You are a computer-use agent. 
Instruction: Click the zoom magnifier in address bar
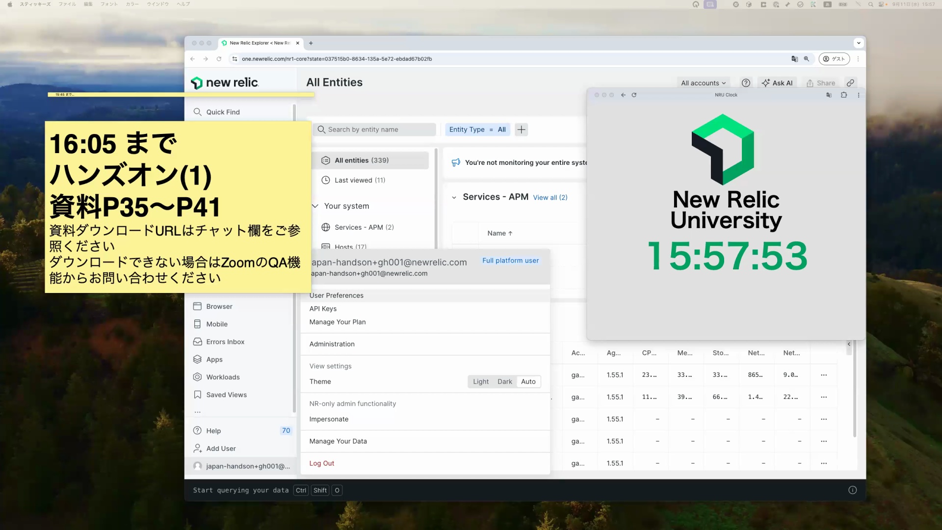807,59
